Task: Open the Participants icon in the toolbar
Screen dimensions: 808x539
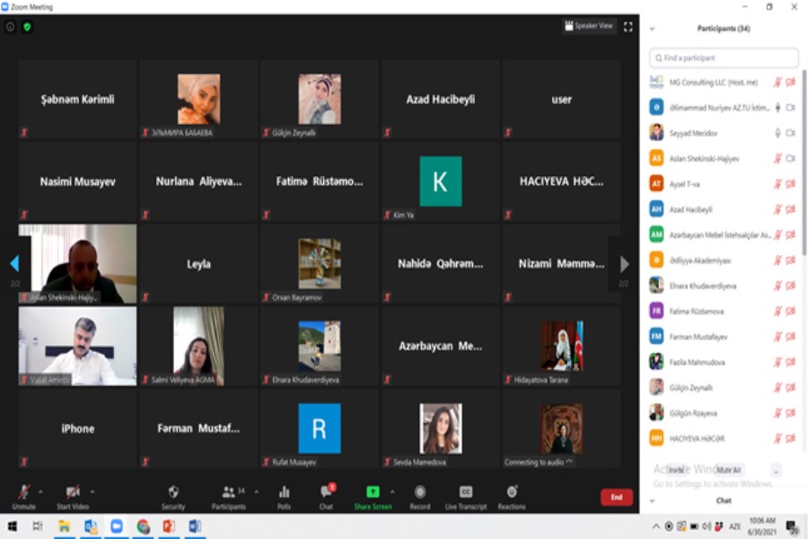Action: coord(228,491)
